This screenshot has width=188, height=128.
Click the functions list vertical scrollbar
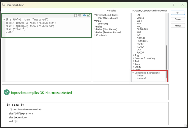click(x=166, y=62)
